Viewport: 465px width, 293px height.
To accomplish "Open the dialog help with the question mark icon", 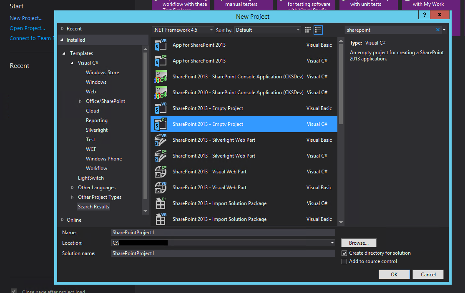I will coord(424,14).
